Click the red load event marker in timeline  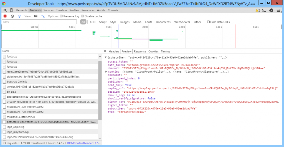(x=236, y=36)
